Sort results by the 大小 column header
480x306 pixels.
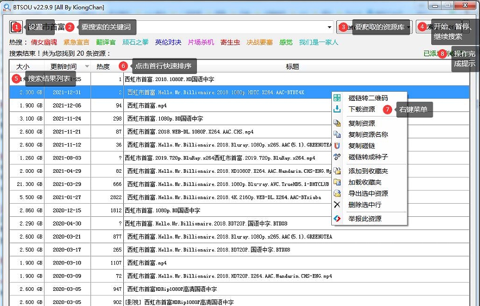click(x=23, y=66)
